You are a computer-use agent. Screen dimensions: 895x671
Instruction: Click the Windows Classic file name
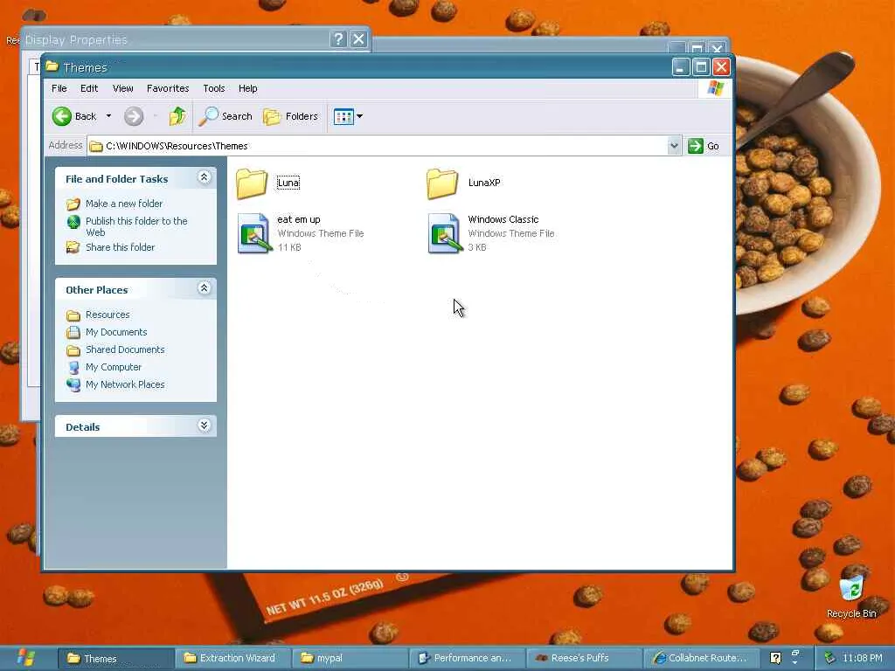click(x=503, y=219)
